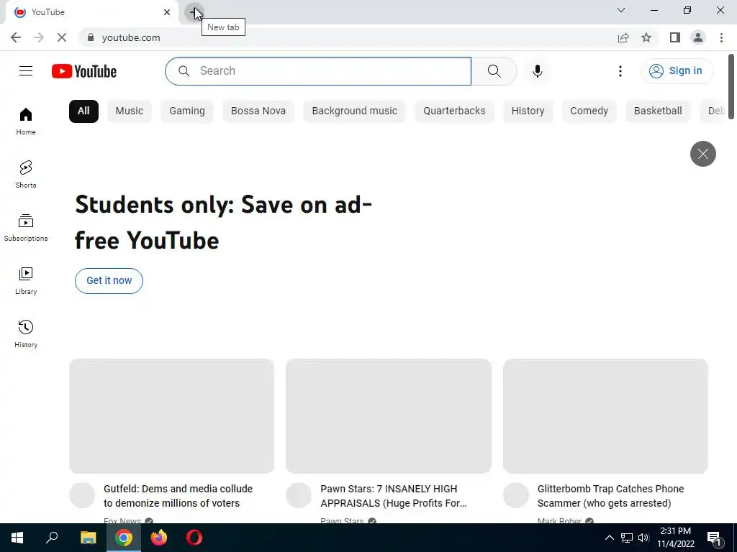Click the Get it now button
The width and height of the screenshot is (737, 552).
109,281
